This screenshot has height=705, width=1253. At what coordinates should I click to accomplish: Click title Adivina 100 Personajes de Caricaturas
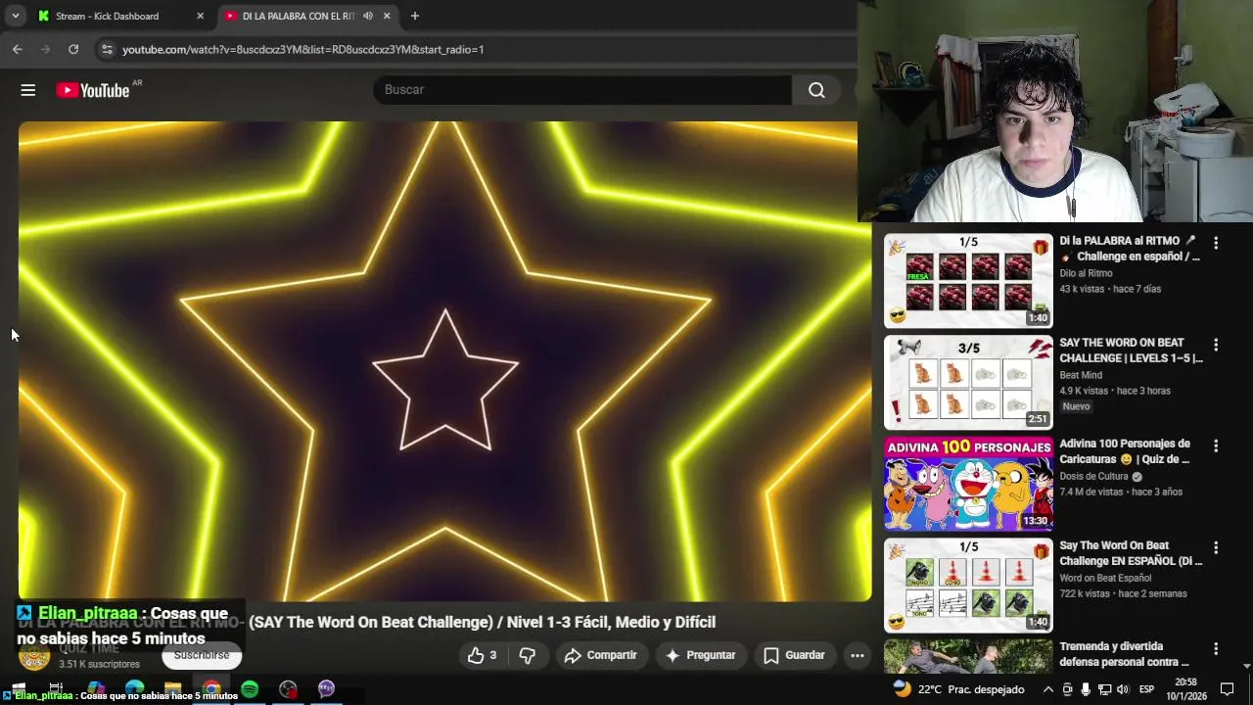pos(1125,451)
